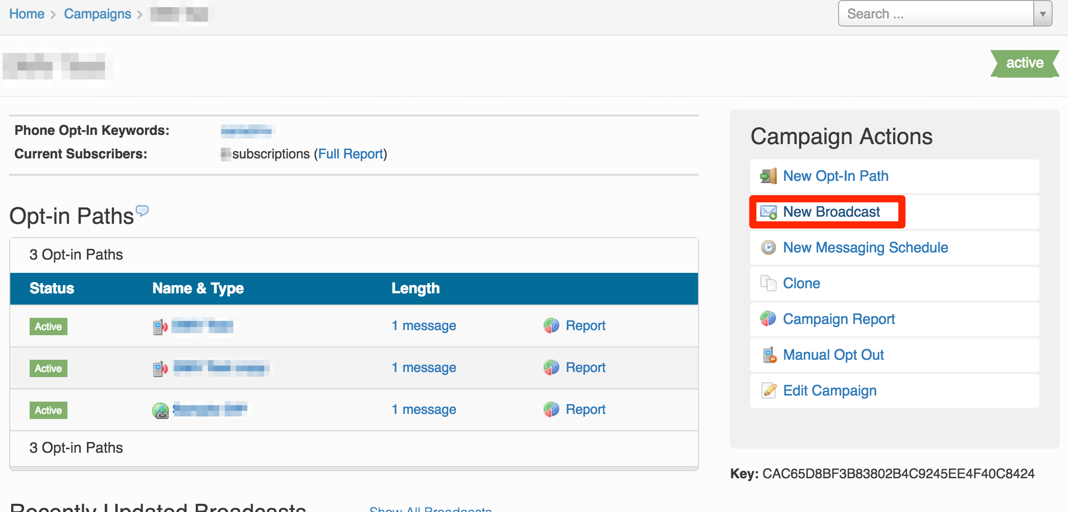View the Campaign Report
Viewport: 1068px width, 512px height.
pyautogui.click(x=839, y=319)
